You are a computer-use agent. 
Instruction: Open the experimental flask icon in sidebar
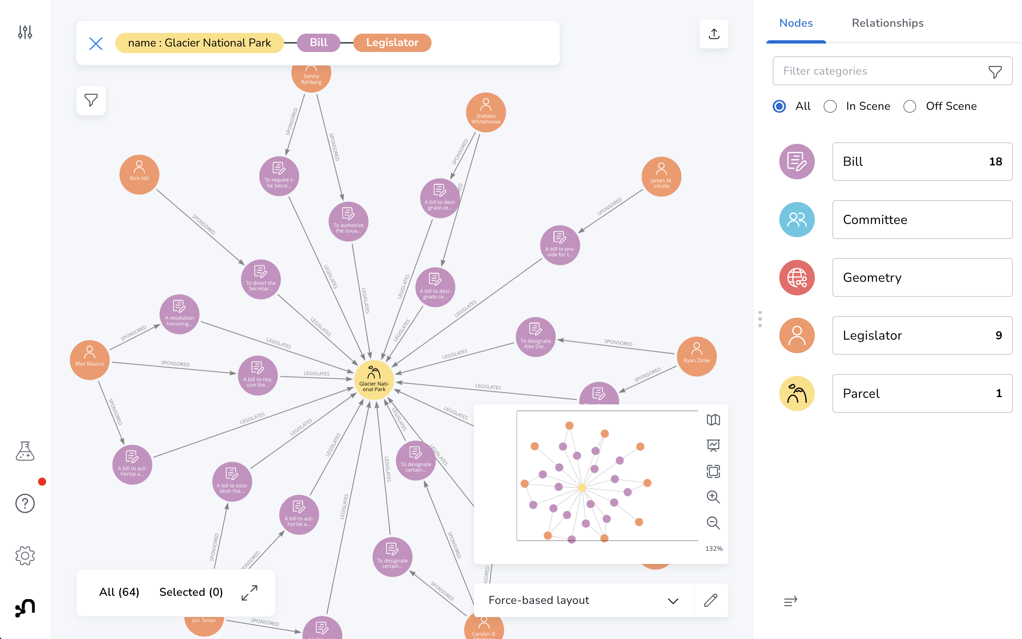25,451
